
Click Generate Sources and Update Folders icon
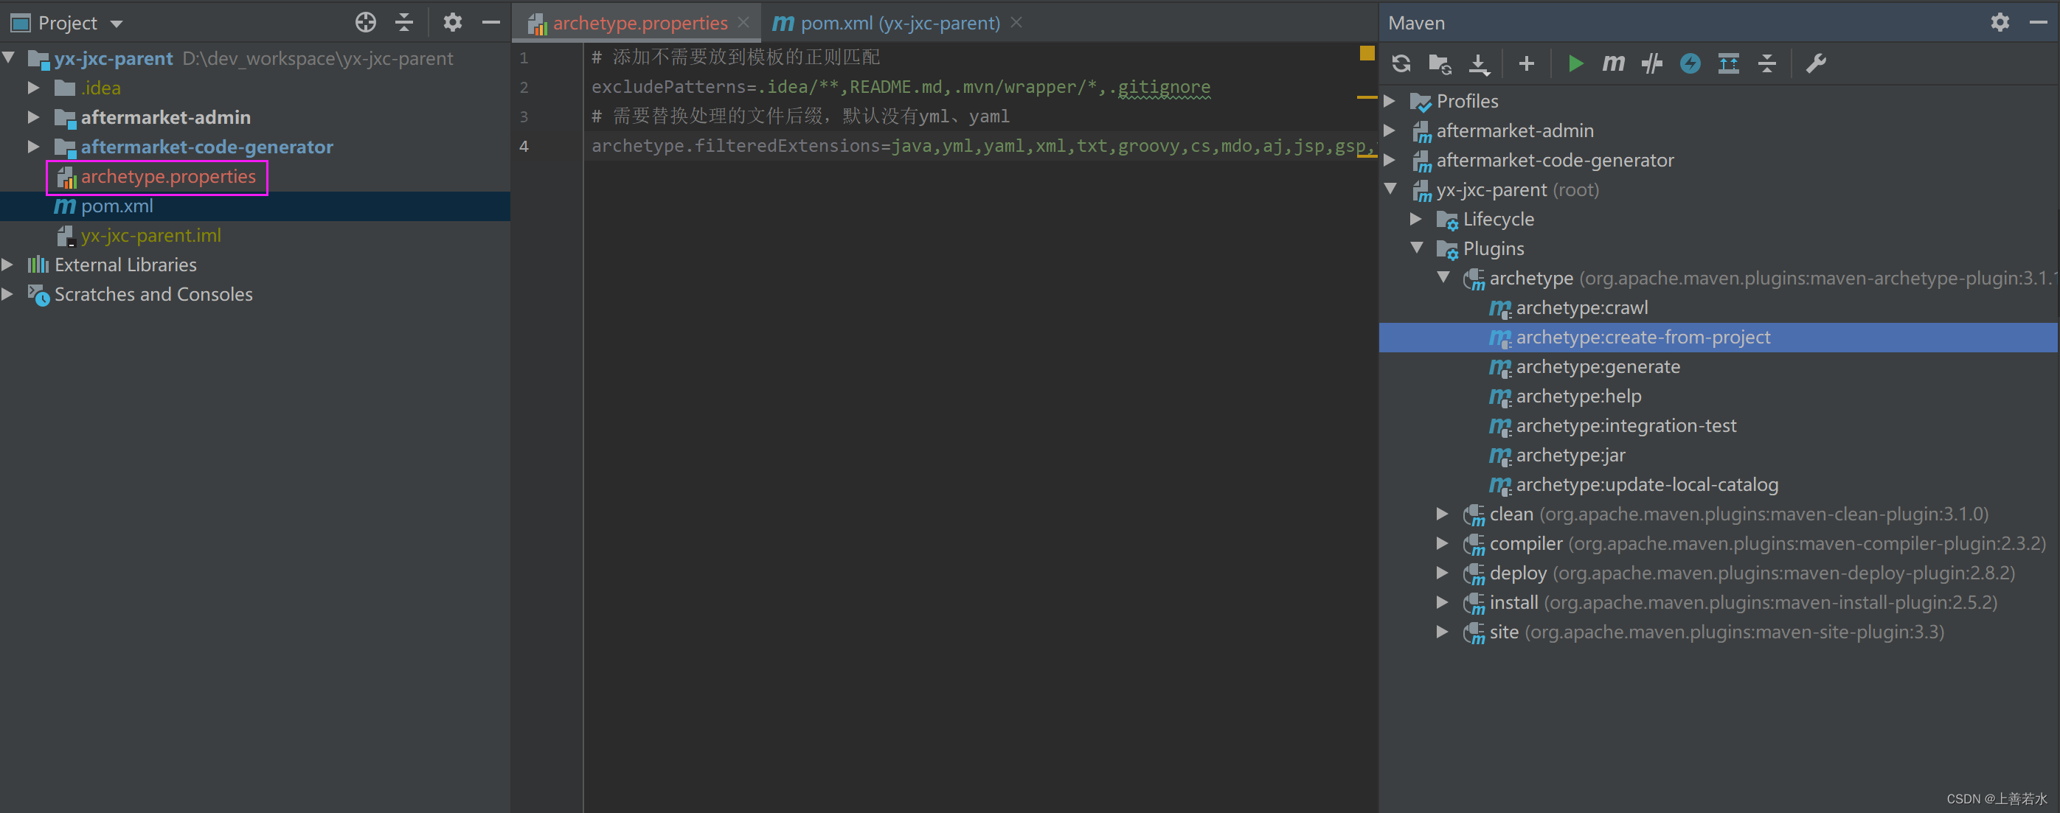pos(1440,63)
